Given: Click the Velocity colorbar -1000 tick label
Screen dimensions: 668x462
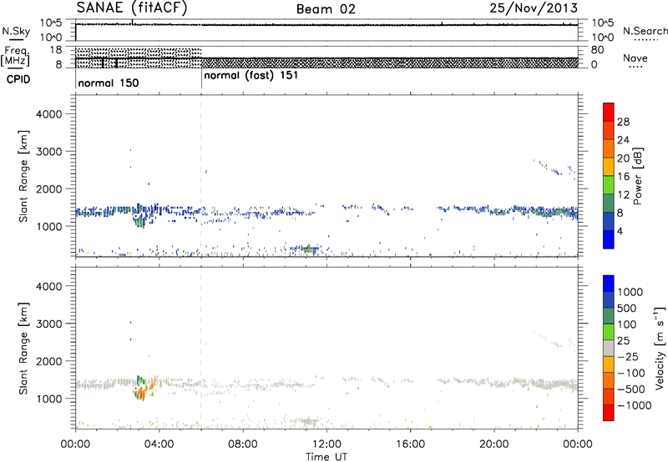Looking at the screenshot, I should (635, 405).
